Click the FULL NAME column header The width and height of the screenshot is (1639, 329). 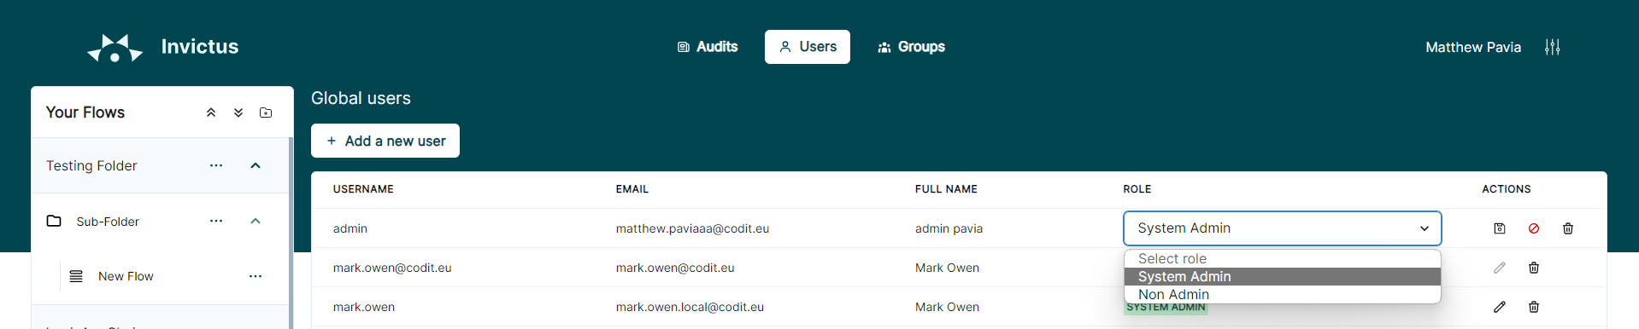click(946, 189)
